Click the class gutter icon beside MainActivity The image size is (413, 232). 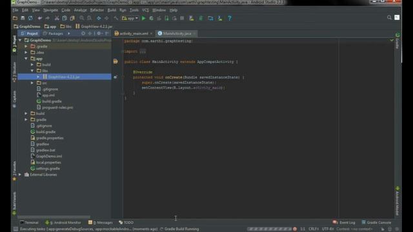pyautogui.click(x=116, y=62)
